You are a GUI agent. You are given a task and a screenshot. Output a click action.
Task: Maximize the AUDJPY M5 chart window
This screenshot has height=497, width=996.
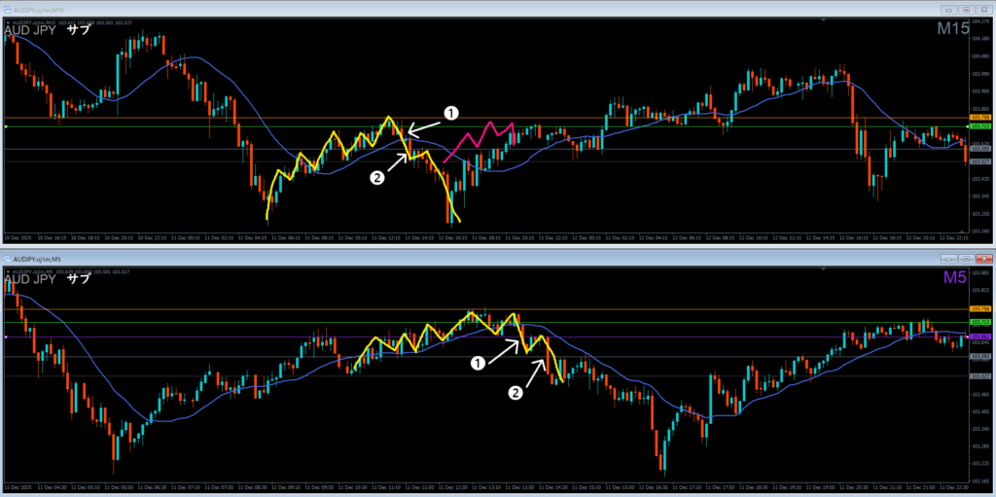[x=966, y=260]
